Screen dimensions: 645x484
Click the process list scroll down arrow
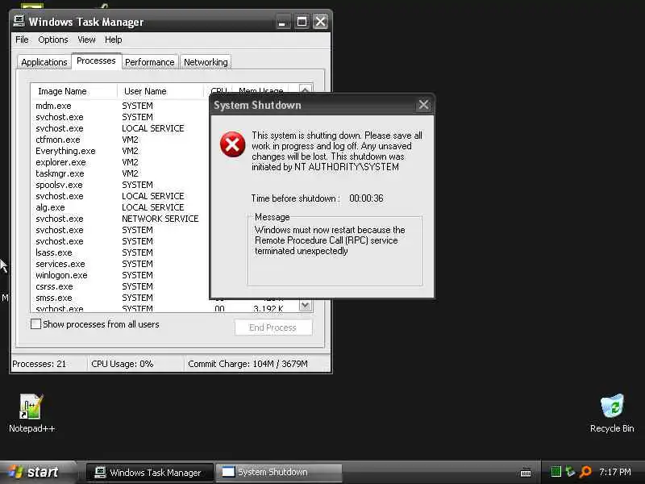point(305,305)
